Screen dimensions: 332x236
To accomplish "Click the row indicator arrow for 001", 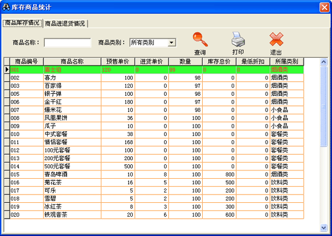I will coord(7,70).
